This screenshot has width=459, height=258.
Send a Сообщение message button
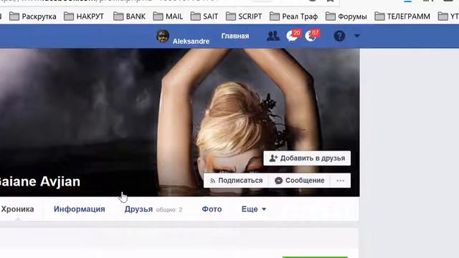click(x=299, y=181)
